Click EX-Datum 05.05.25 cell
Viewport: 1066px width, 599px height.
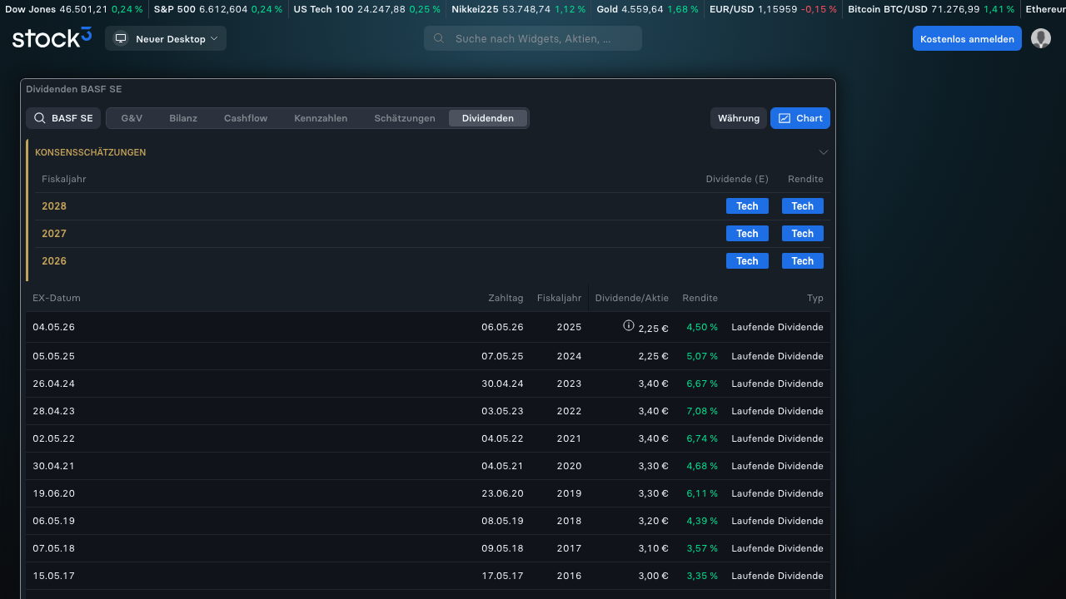click(53, 356)
